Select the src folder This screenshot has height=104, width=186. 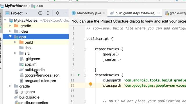tap(27, 53)
